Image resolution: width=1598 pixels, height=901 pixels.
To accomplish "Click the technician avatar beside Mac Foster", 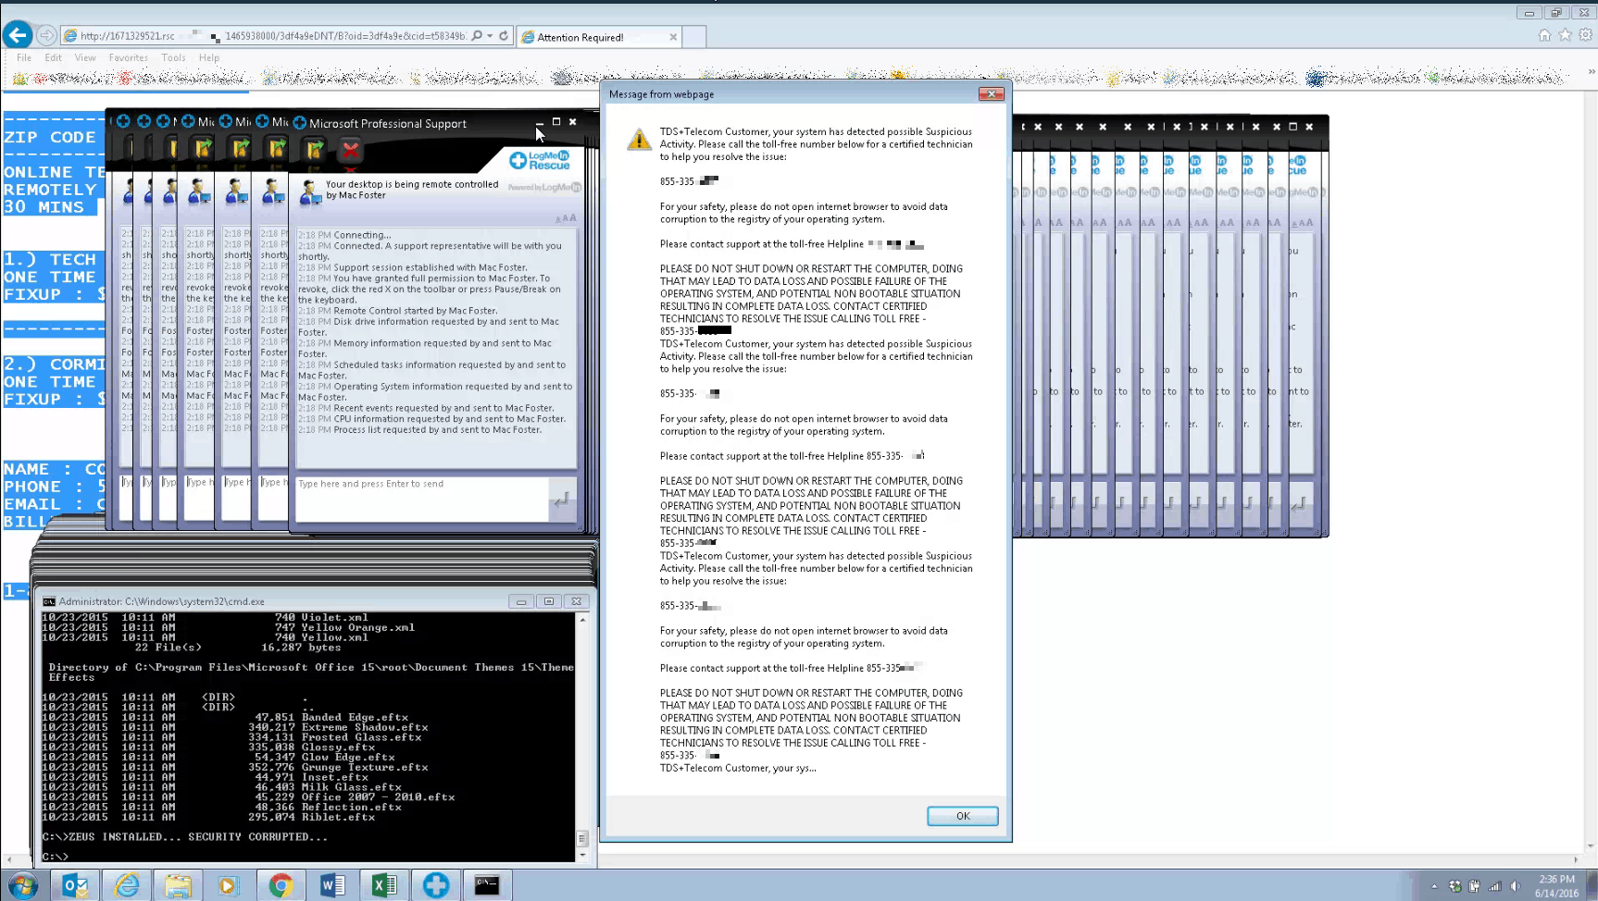I will [x=310, y=191].
